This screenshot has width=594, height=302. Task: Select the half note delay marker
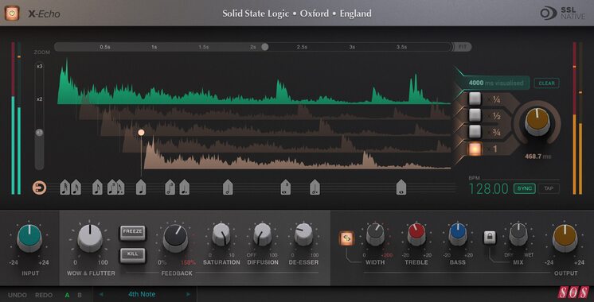tap(228, 187)
